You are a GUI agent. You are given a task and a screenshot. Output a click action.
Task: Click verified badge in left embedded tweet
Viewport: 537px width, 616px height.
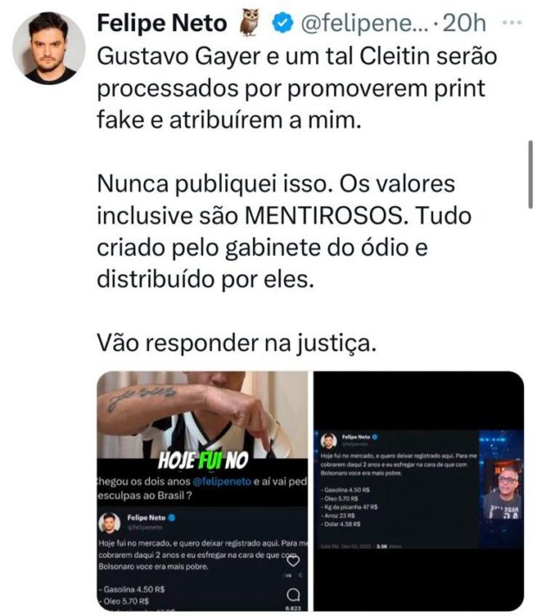(171, 518)
